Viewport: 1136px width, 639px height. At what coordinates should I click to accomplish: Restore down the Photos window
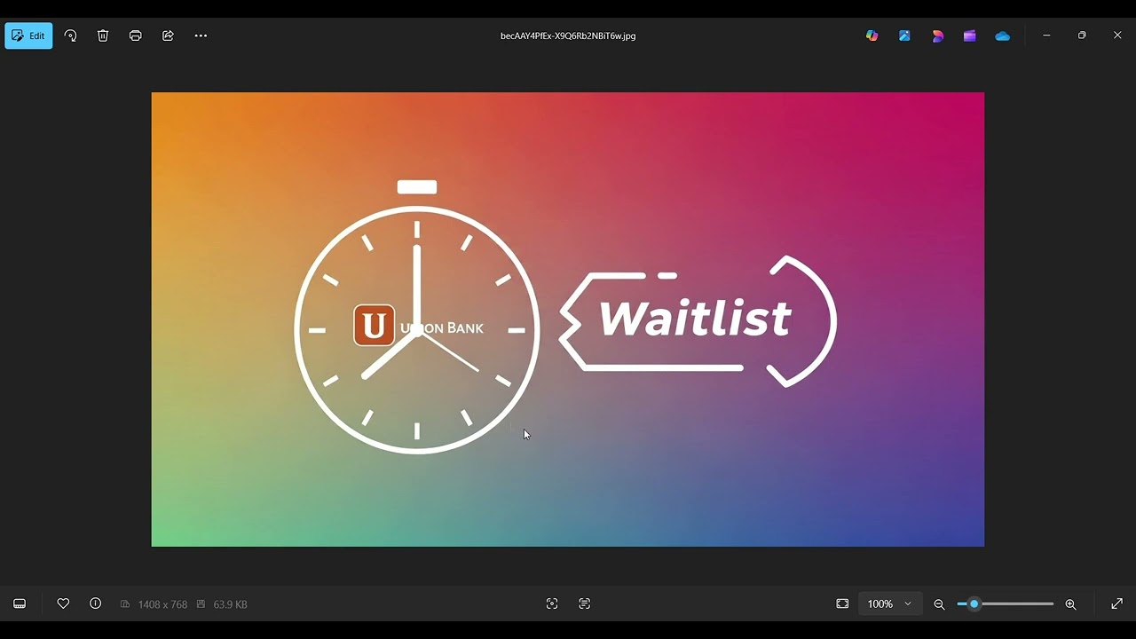(1082, 35)
